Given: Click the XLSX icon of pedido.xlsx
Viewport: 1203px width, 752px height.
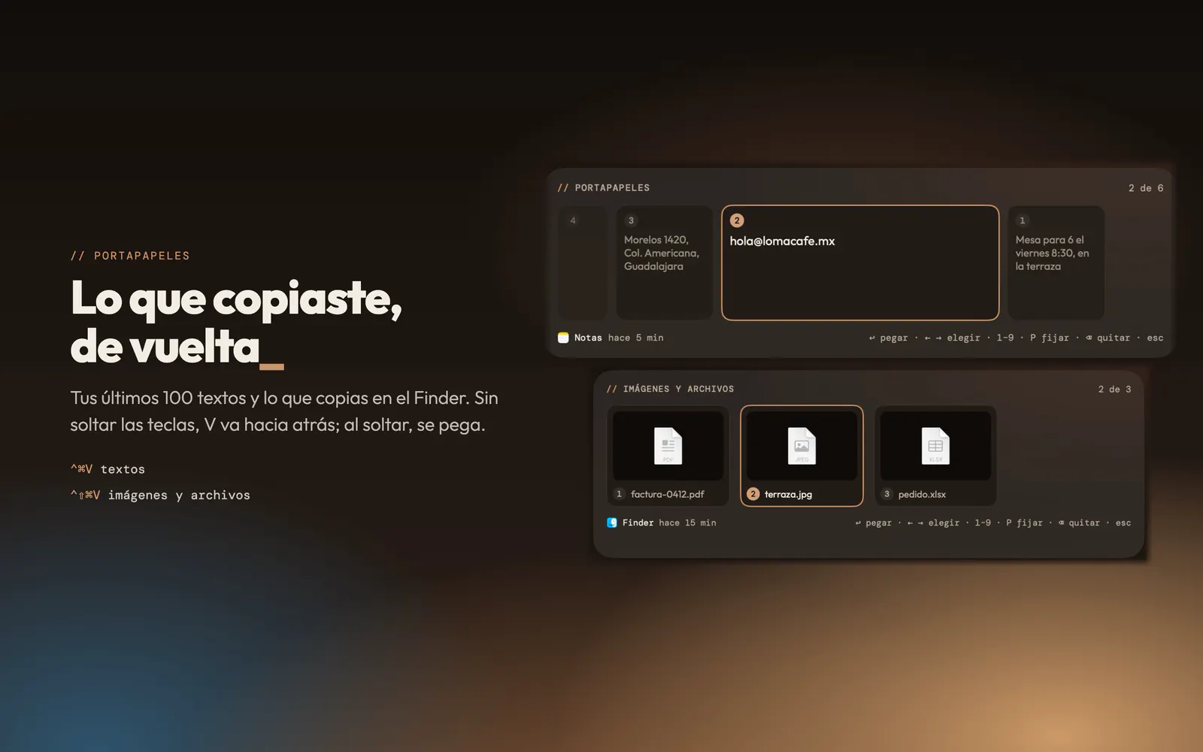Looking at the screenshot, I should click(x=935, y=446).
